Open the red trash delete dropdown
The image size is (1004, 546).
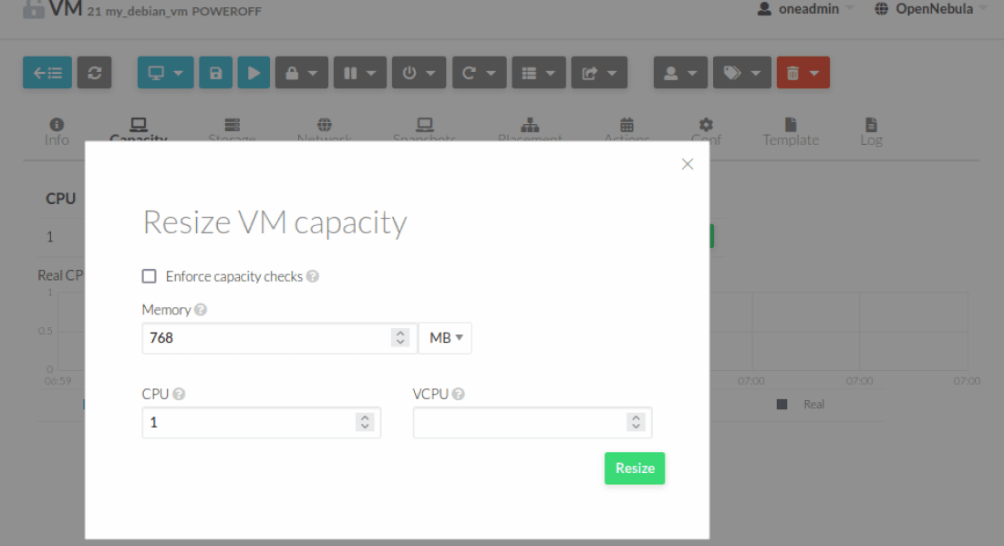click(x=802, y=73)
